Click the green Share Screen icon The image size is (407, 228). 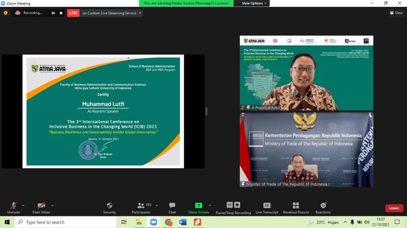(199, 205)
